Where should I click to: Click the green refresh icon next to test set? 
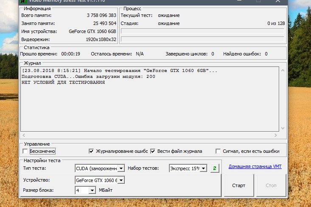(215, 168)
